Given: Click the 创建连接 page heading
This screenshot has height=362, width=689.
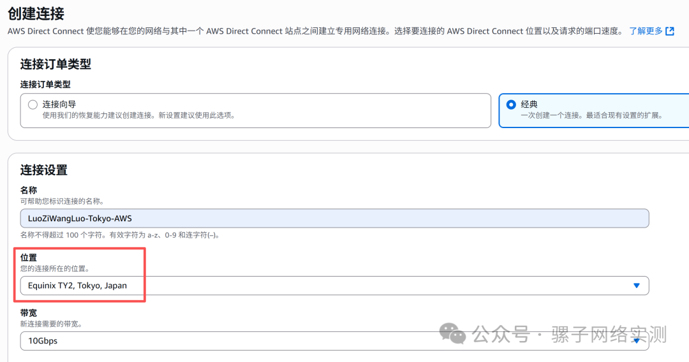Looking at the screenshot, I should click(36, 13).
